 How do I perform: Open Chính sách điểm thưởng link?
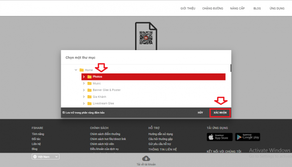[105, 134]
